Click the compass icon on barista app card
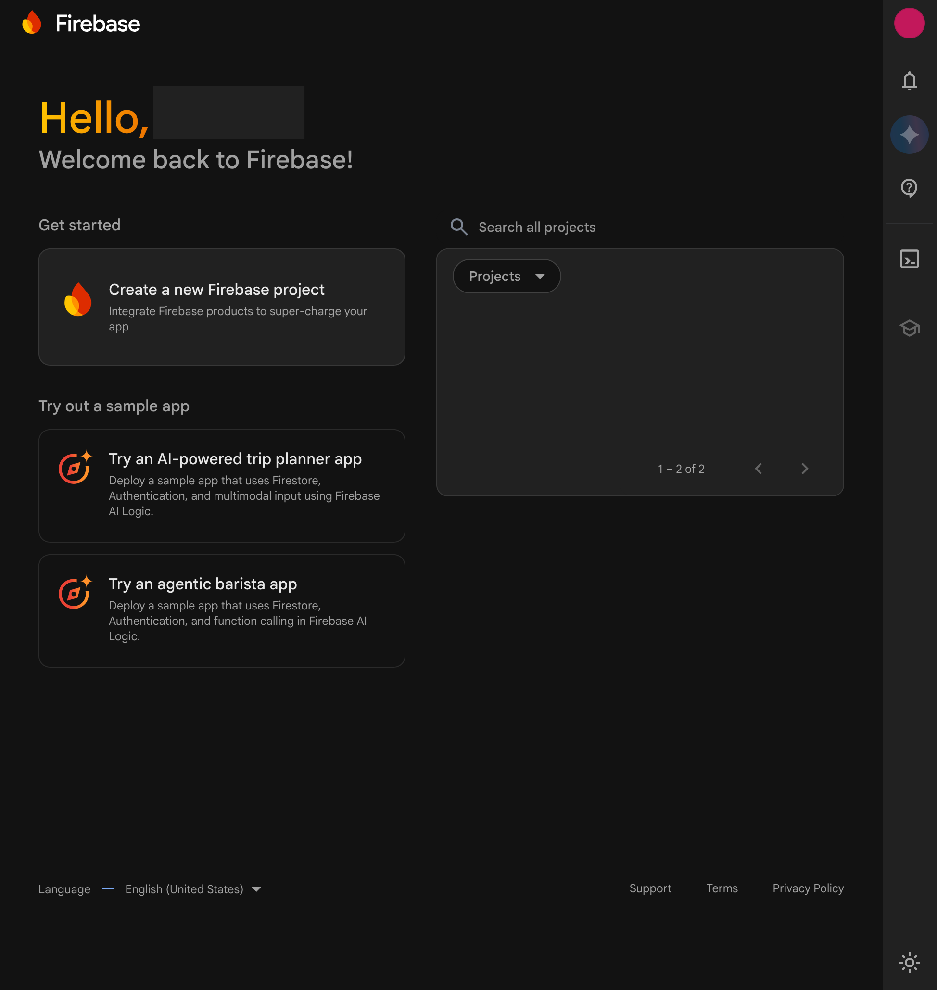 pyautogui.click(x=76, y=592)
